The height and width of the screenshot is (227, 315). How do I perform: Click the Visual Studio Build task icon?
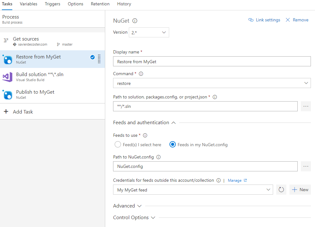click(8, 77)
